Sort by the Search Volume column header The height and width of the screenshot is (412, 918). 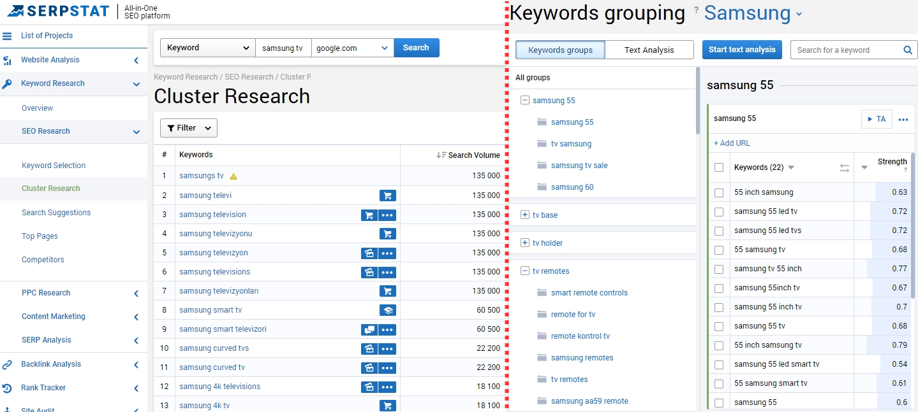tap(469, 155)
